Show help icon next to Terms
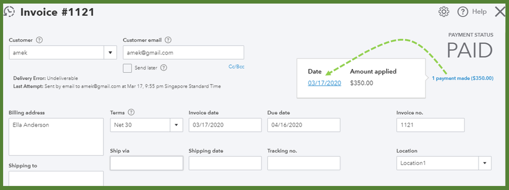The width and height of the screenshot is (509, 190). point(131,113)
